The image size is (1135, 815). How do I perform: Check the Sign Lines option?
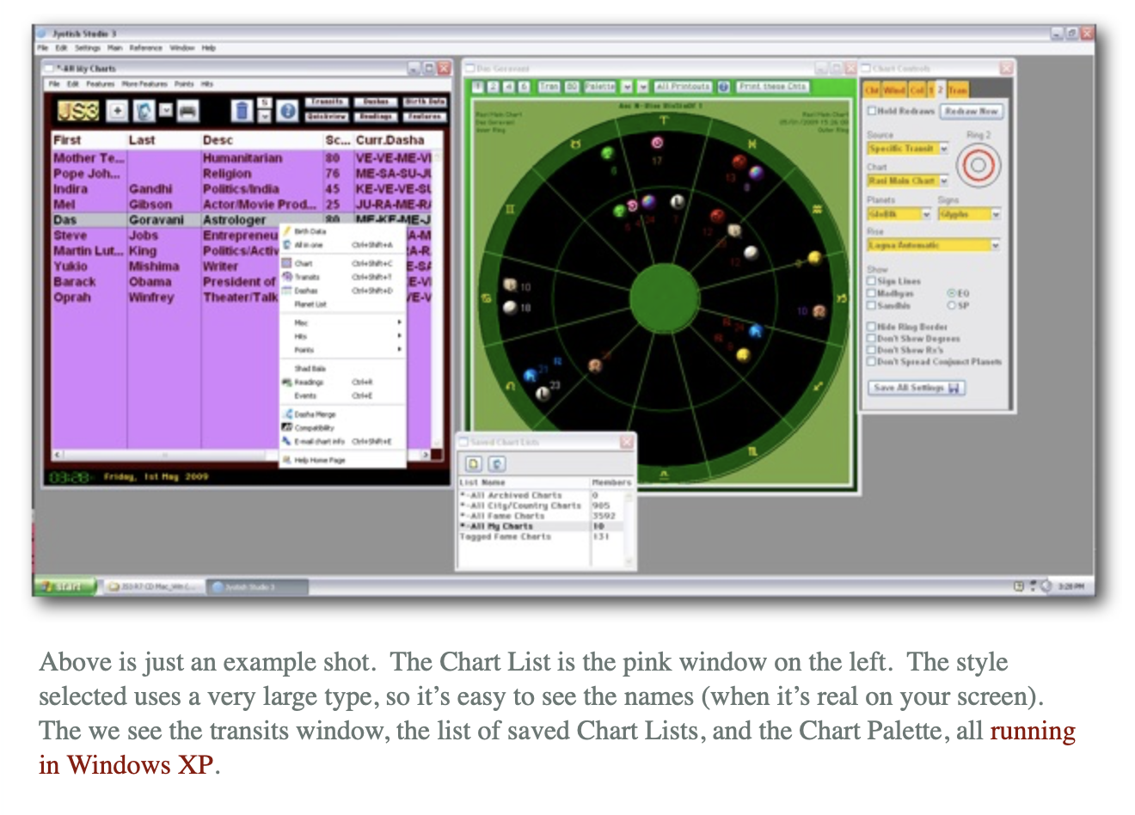coord(872,281)
